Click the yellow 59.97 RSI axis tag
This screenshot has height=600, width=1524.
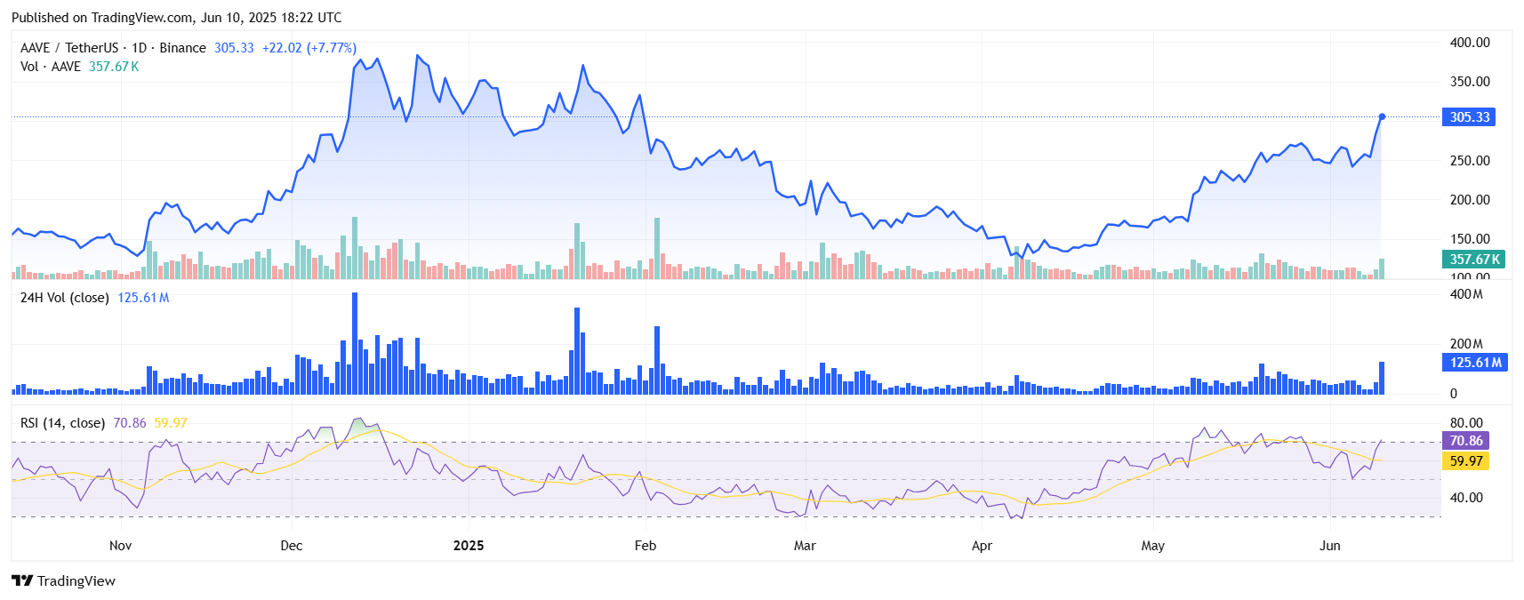coord(1465,461)
